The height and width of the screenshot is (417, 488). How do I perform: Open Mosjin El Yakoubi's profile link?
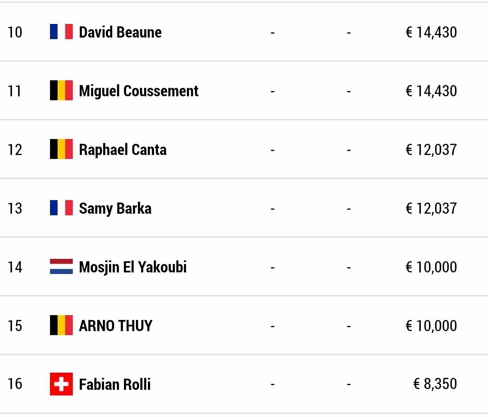tap(133, 267)
